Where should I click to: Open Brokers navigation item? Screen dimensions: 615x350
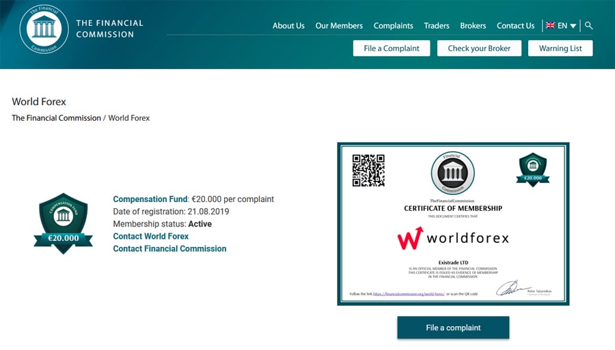(x=473, y=26)
